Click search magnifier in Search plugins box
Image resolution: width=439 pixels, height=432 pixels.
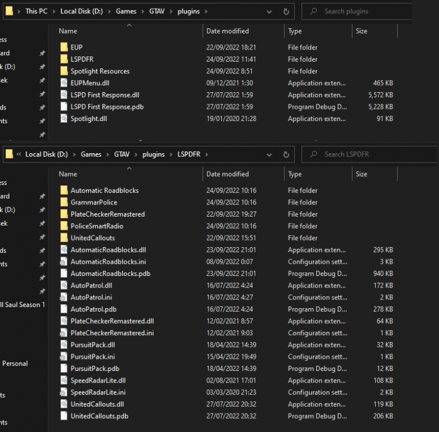click(313, 11)
